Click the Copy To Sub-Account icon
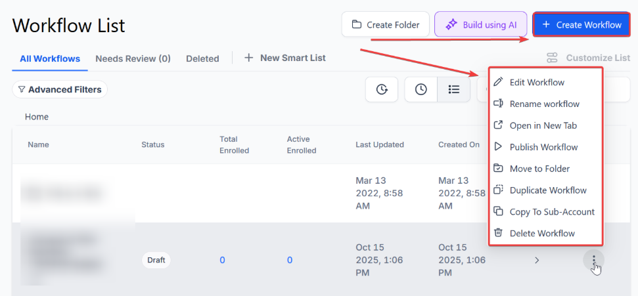Screen dimensions: 638x296 pyautogui.click(x=499, y=212)
